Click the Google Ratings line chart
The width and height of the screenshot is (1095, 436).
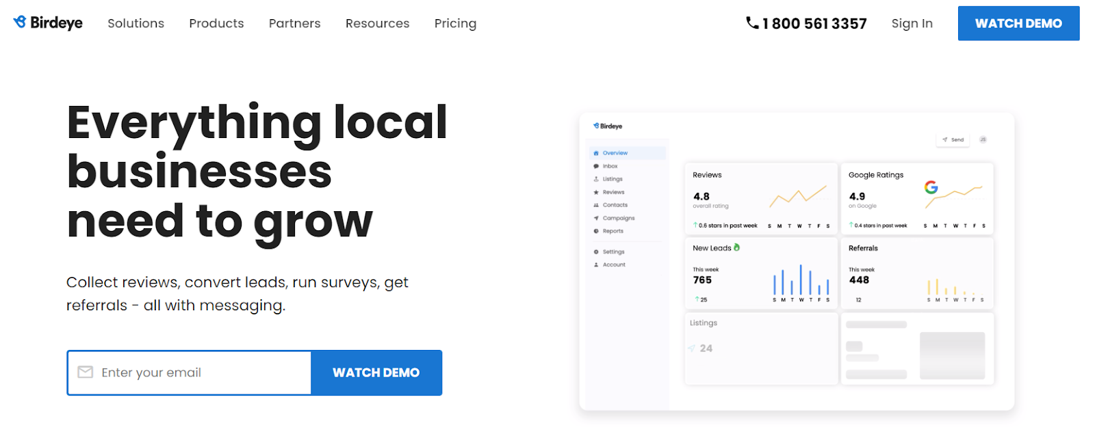[954, 197]
